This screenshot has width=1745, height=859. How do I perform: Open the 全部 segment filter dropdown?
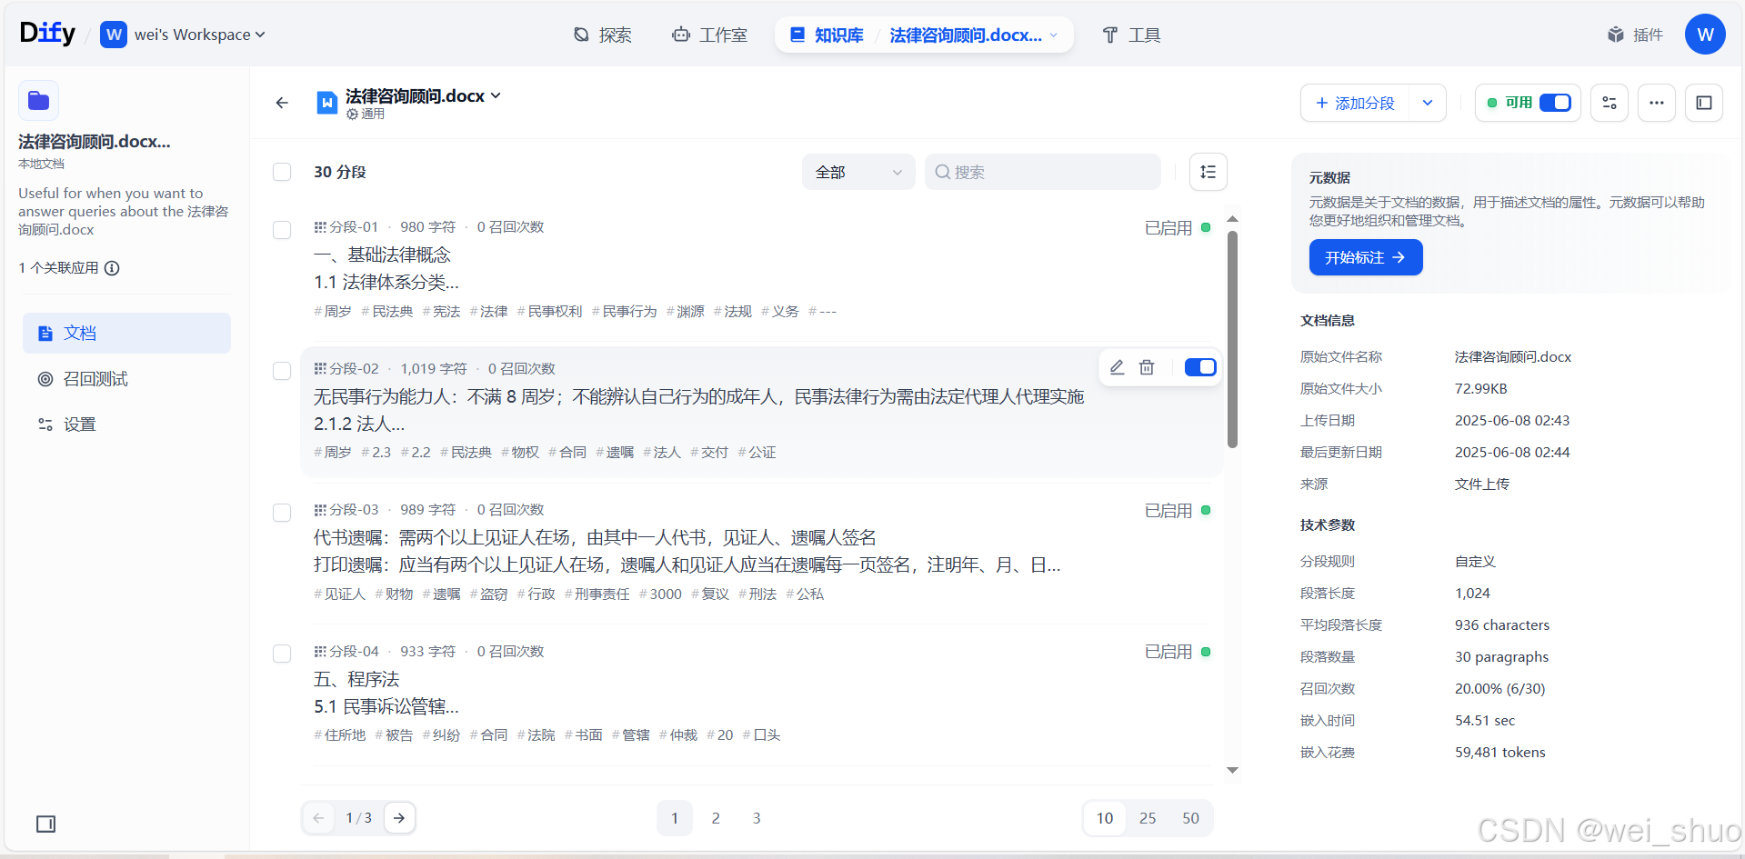pyautogui.click(x=857, y=172)
